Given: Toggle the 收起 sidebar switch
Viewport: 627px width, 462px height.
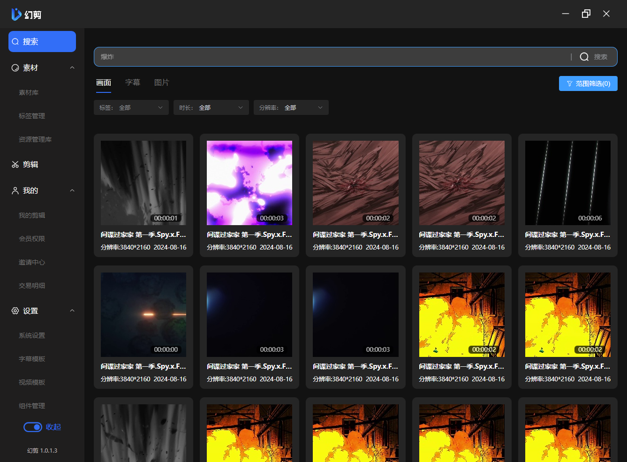Looking at the screenshot, I should [x=33, y=427].
